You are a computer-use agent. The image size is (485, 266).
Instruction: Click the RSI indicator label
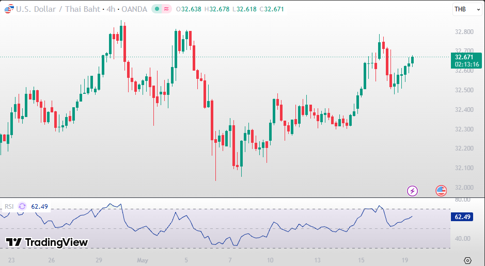pyautogui.click(x=9, y=206)
